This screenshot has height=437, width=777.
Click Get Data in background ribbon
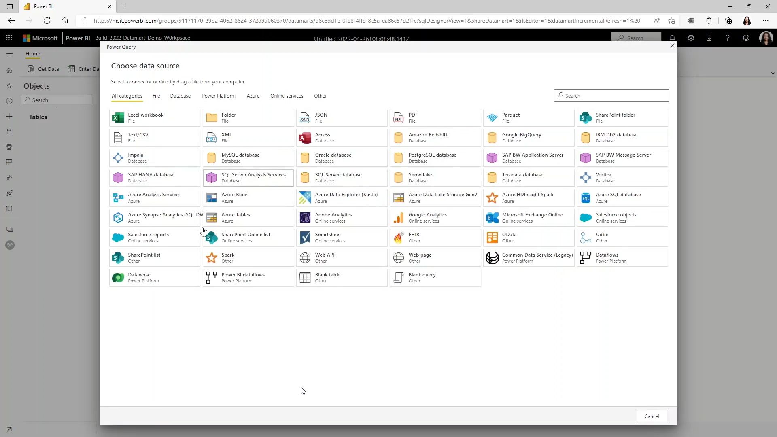[43, 69]
